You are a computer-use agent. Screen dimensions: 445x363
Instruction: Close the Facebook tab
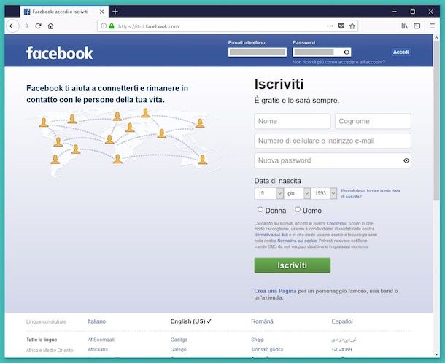click(101, 12)
